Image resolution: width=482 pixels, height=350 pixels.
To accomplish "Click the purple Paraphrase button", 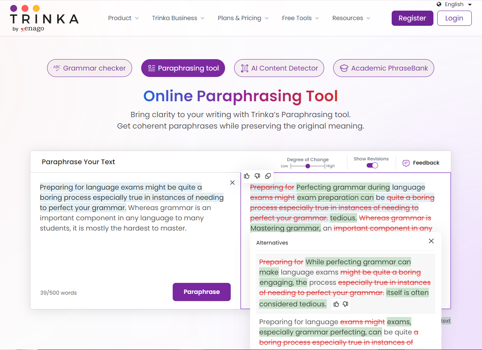I will click(202, 292).
